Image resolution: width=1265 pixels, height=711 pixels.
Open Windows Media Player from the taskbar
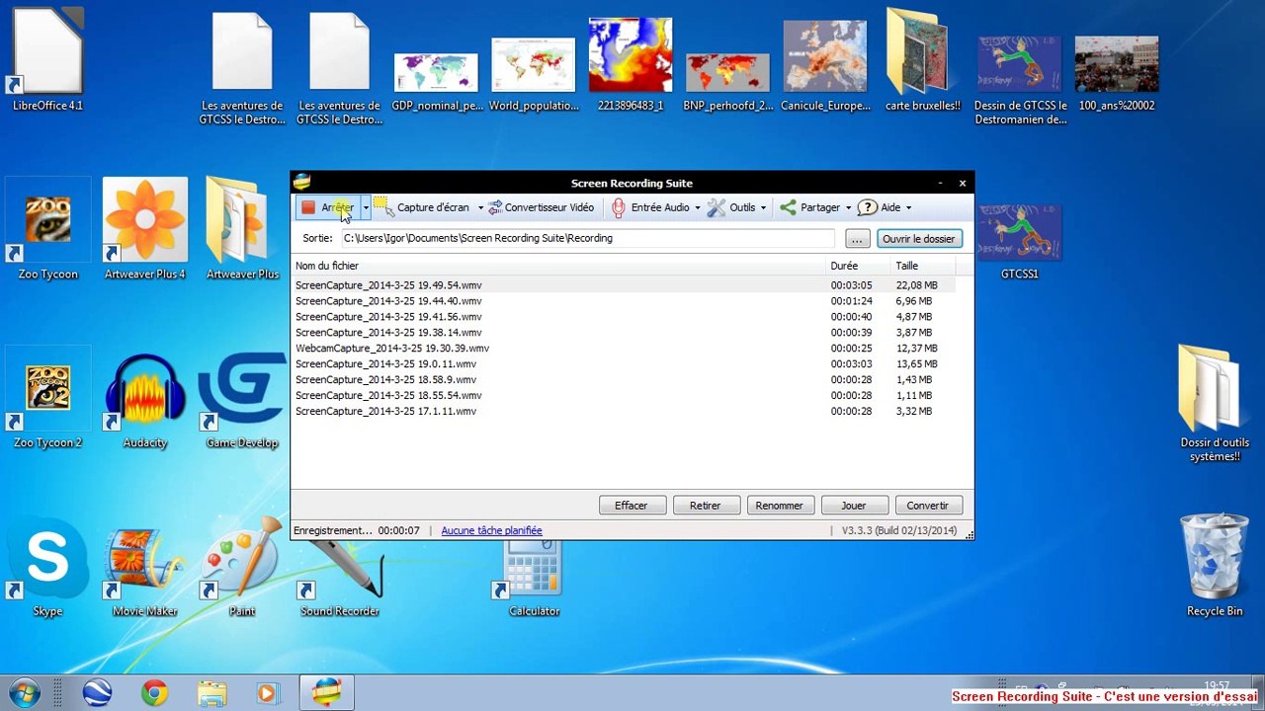[x=268, y=692]
